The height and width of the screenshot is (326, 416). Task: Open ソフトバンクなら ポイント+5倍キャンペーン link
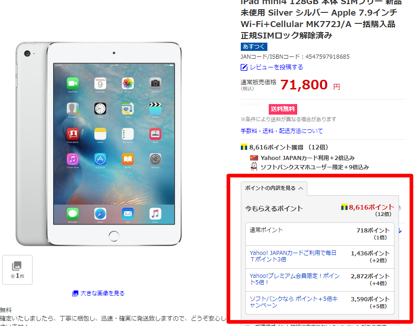[x=294, y=302]
